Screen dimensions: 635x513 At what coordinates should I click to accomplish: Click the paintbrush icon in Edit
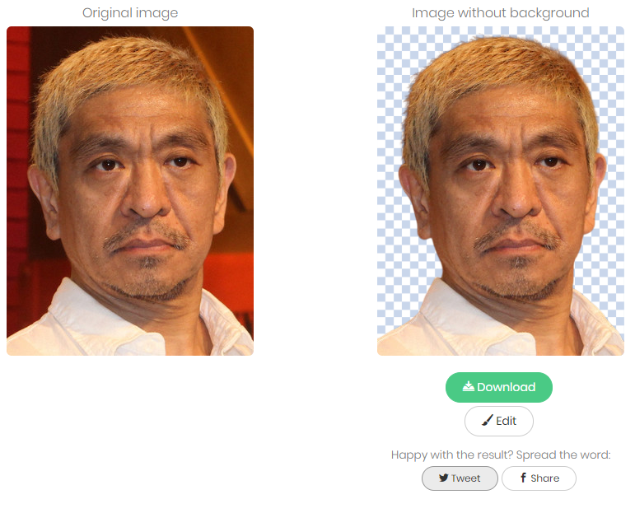(x=488, y=420)
